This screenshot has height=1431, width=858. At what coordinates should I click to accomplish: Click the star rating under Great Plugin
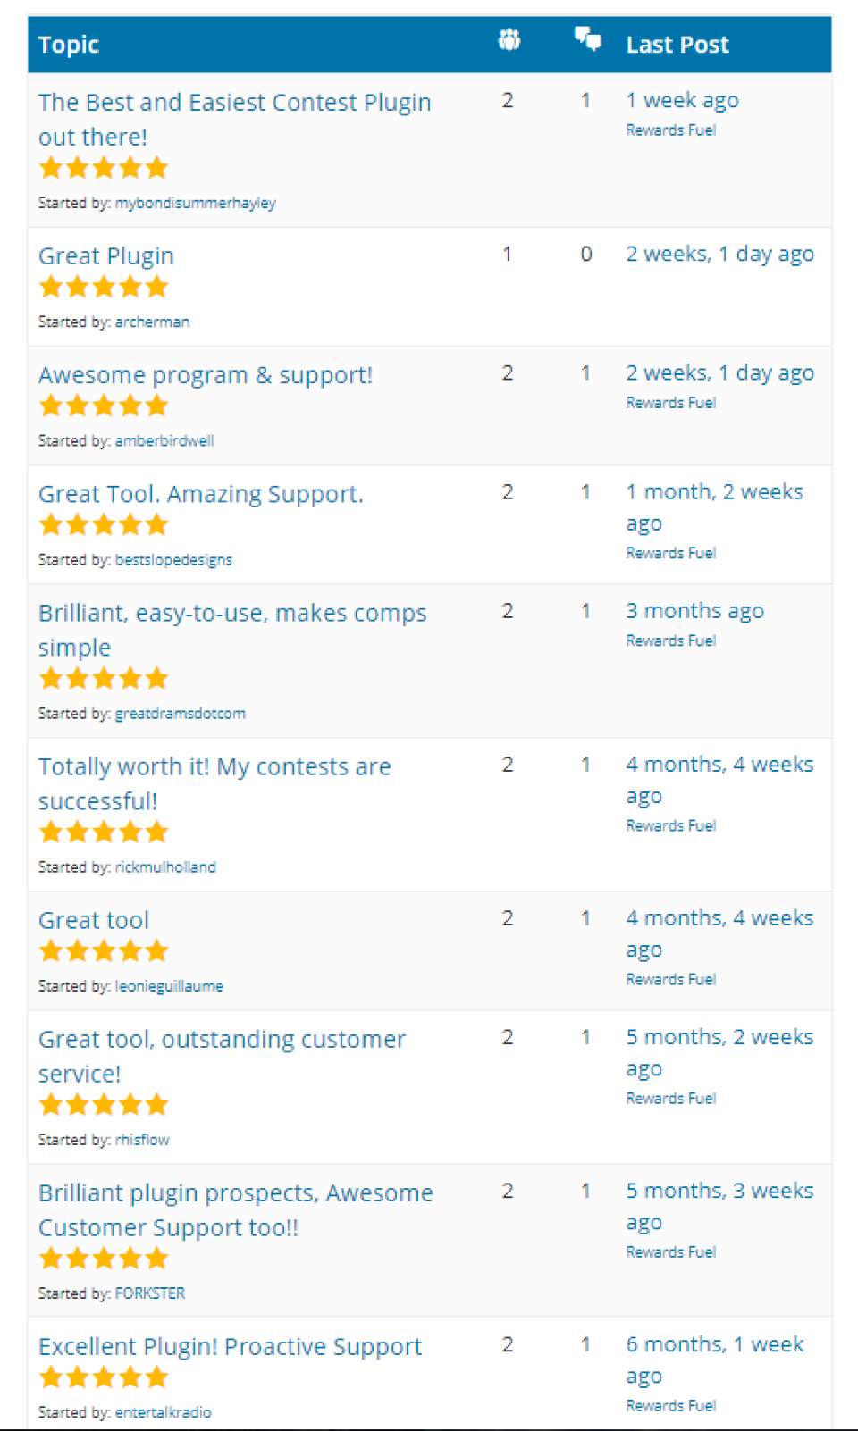(x=103, y=287)
